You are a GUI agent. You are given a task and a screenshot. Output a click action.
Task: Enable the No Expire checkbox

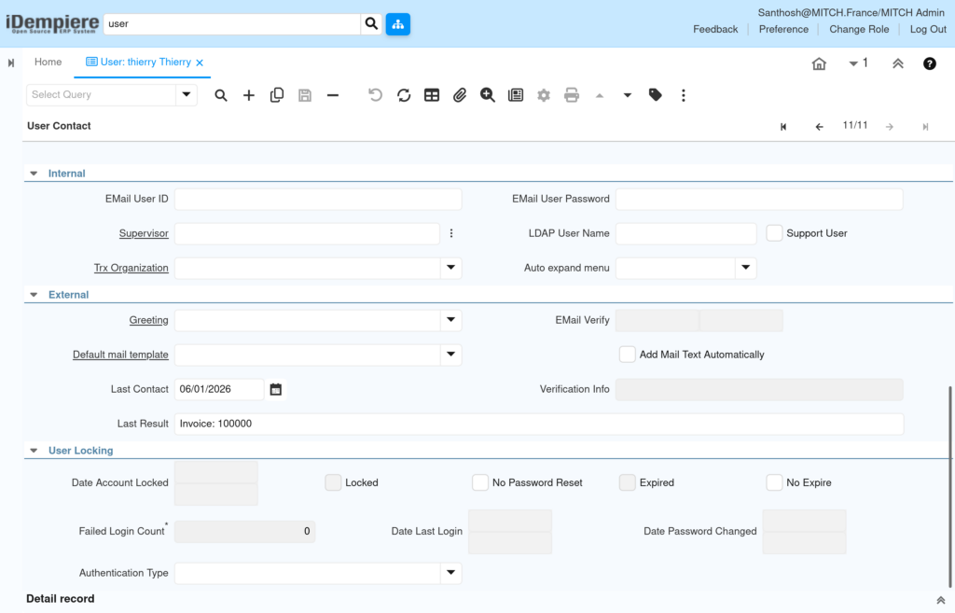click(774, 482)
